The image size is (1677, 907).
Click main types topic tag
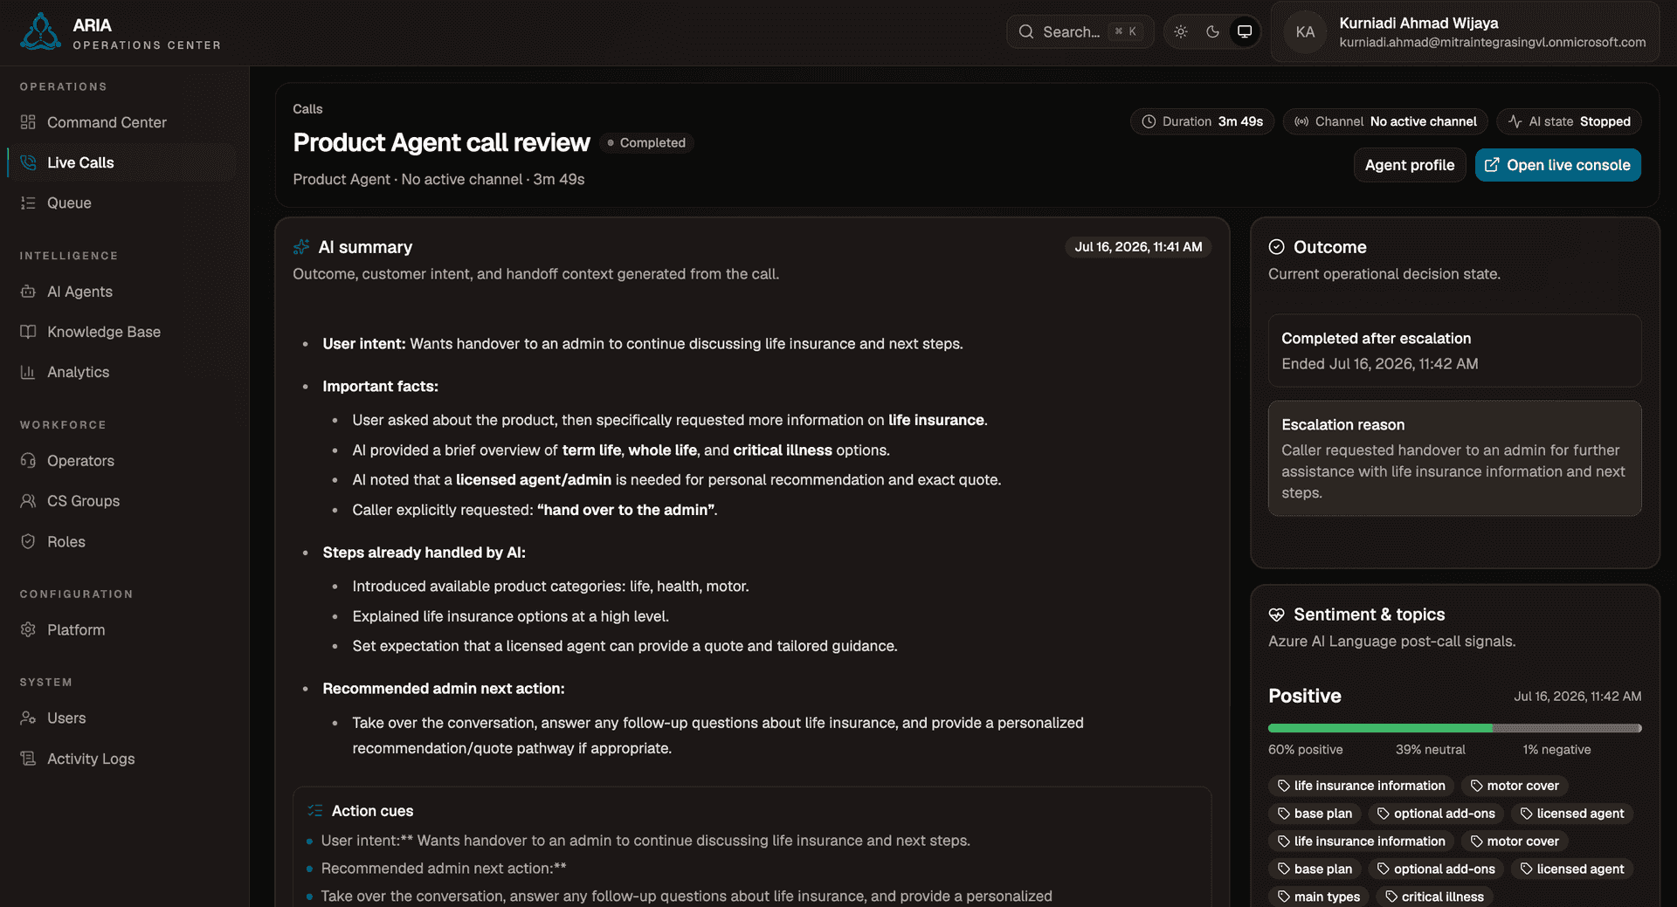[x=1319, y=897]
